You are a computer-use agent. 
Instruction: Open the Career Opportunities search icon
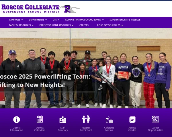tap(155, 119)
